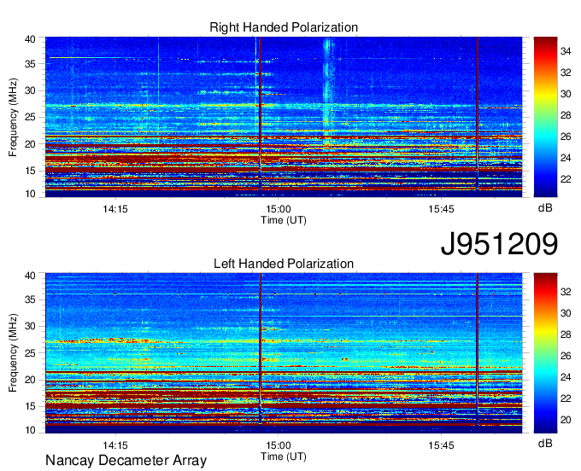Viewport: 581px width, 471px height.
Task: Click the Right Handed plot's colorbar
Action: point(545,117)
